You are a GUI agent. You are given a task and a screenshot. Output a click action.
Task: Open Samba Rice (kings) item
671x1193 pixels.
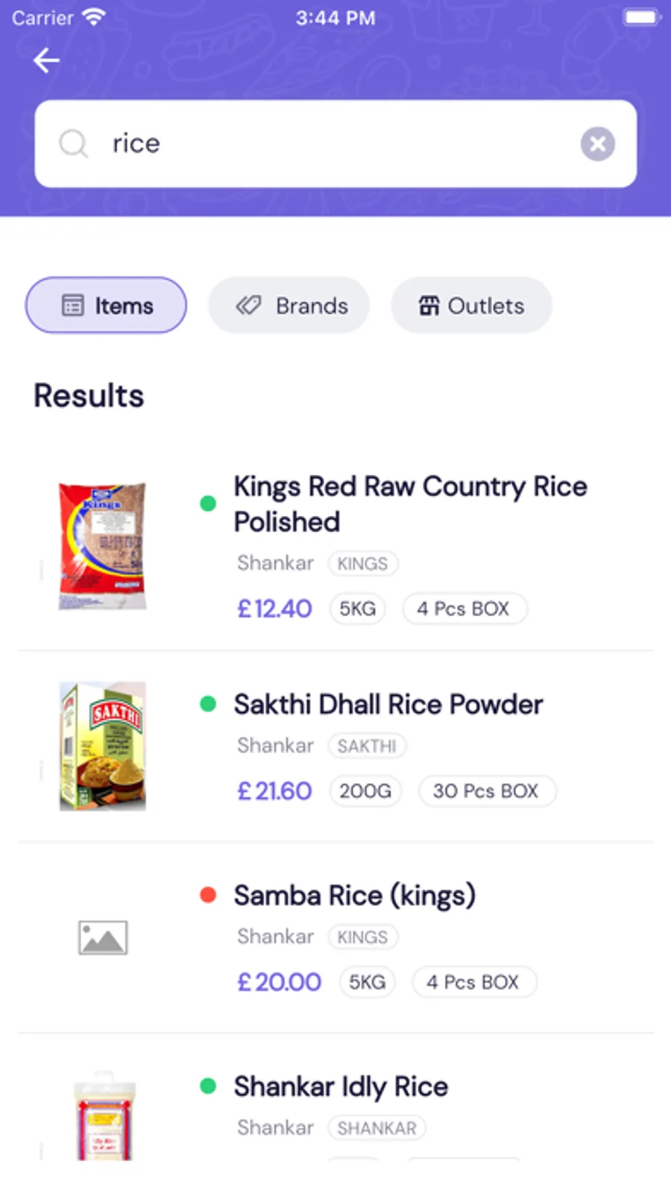tap(354, 896)
